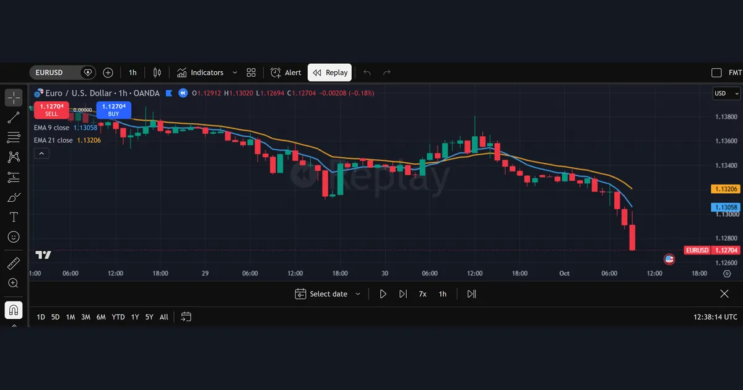Create an Alert
This screenshot has height=390, width=743.
pyautogui.click(x=285, y=72)
